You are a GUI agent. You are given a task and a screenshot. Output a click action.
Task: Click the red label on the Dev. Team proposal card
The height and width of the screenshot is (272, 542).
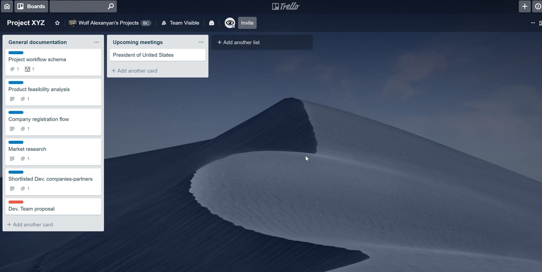(x=16, y=202)
